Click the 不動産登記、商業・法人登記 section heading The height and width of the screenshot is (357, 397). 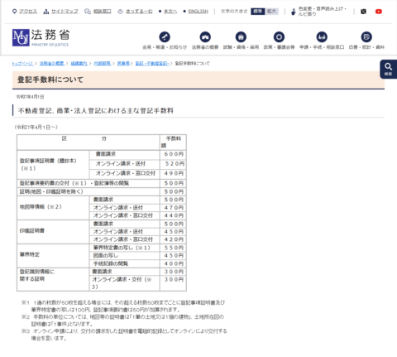point(96,111)
